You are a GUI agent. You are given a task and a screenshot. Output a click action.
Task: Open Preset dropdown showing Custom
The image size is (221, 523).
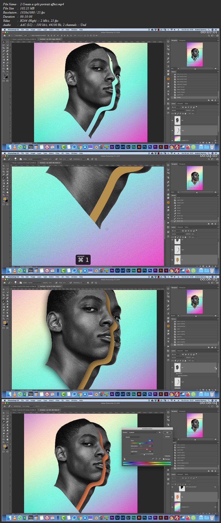[x=143, y=432]
